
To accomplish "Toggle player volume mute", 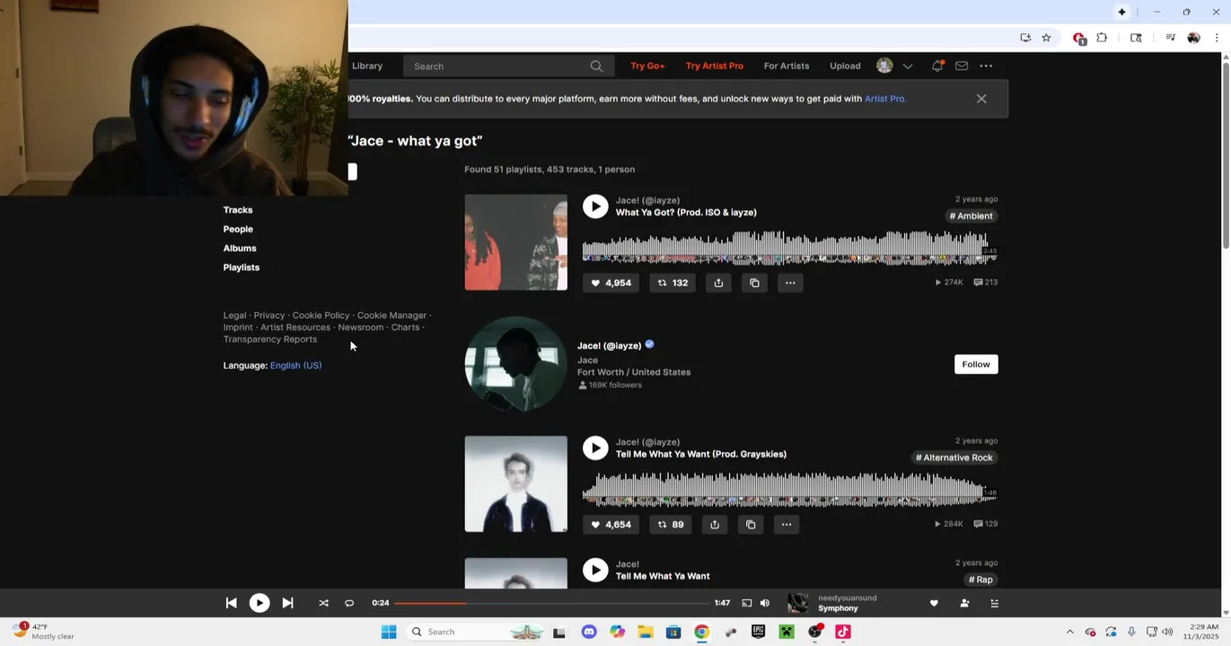I will (765, 603).
